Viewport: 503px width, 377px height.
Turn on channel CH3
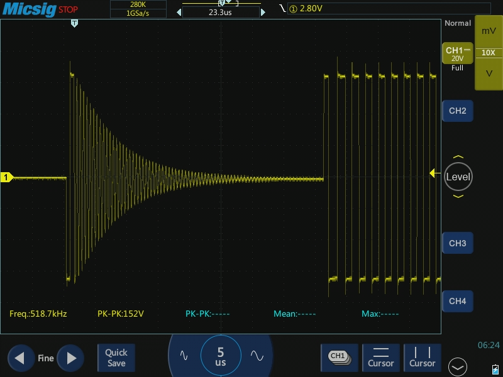pos(458,243)
